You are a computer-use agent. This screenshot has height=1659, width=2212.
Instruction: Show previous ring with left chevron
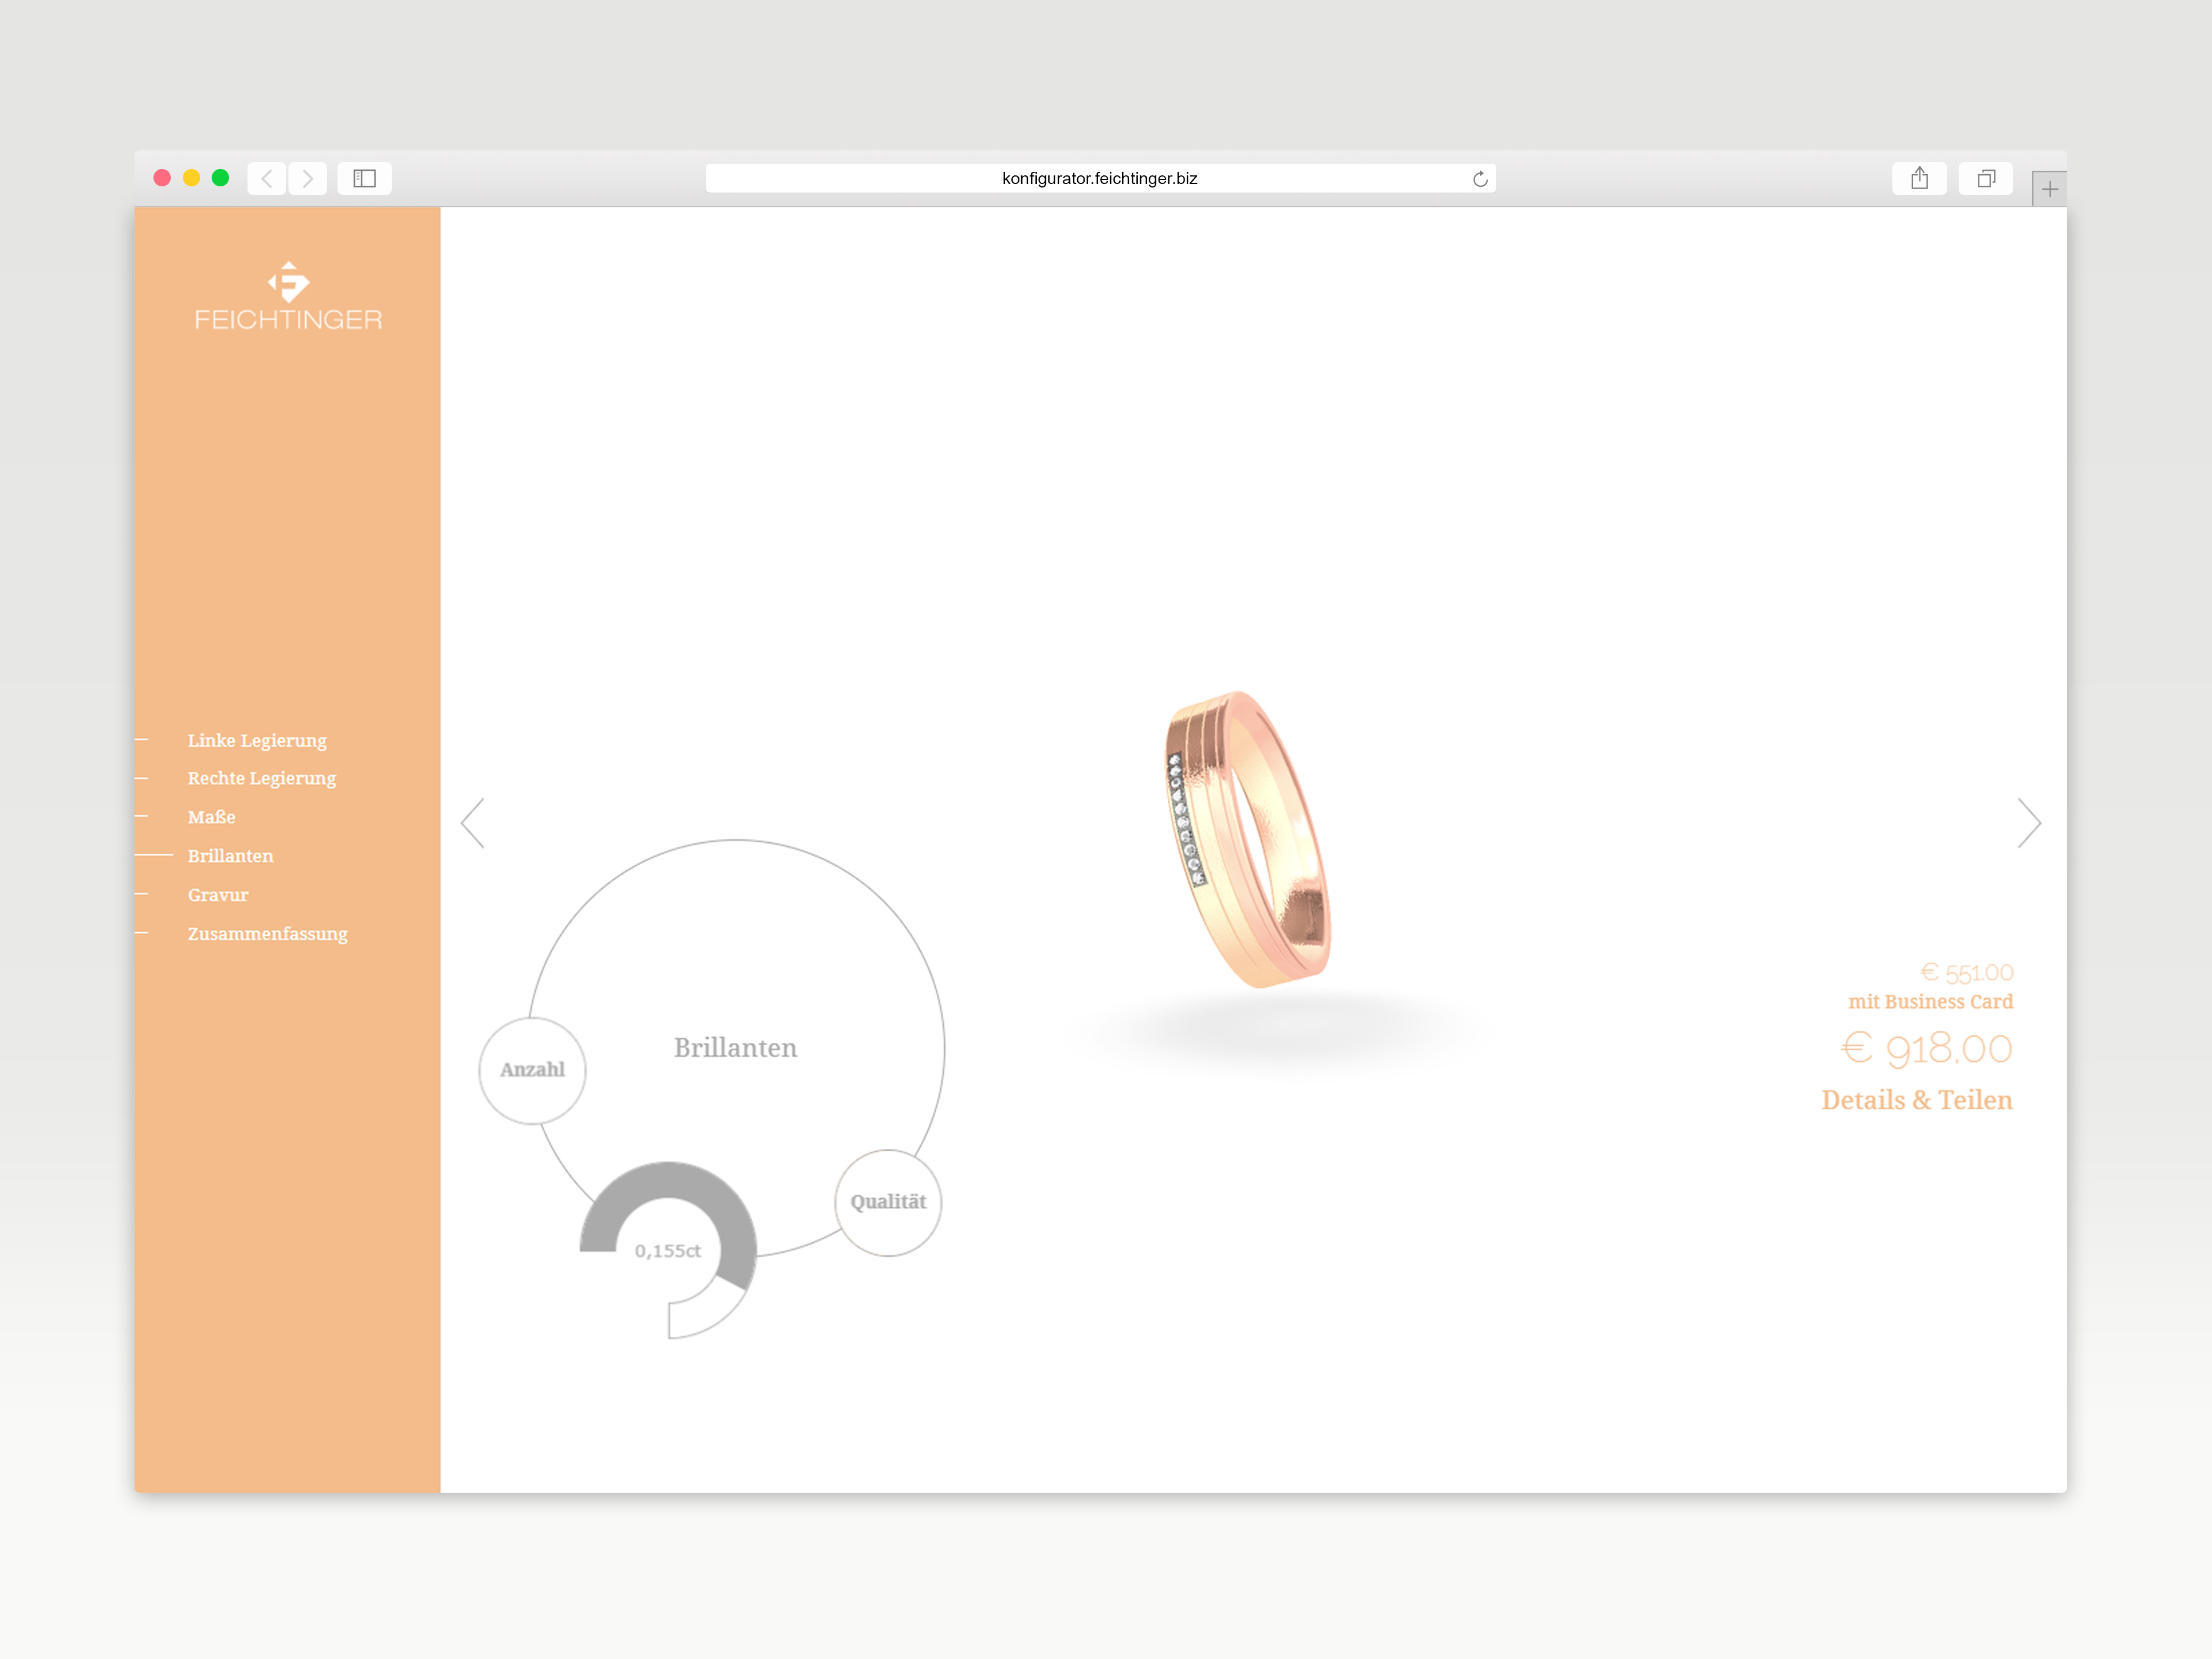tap(473, 823)
